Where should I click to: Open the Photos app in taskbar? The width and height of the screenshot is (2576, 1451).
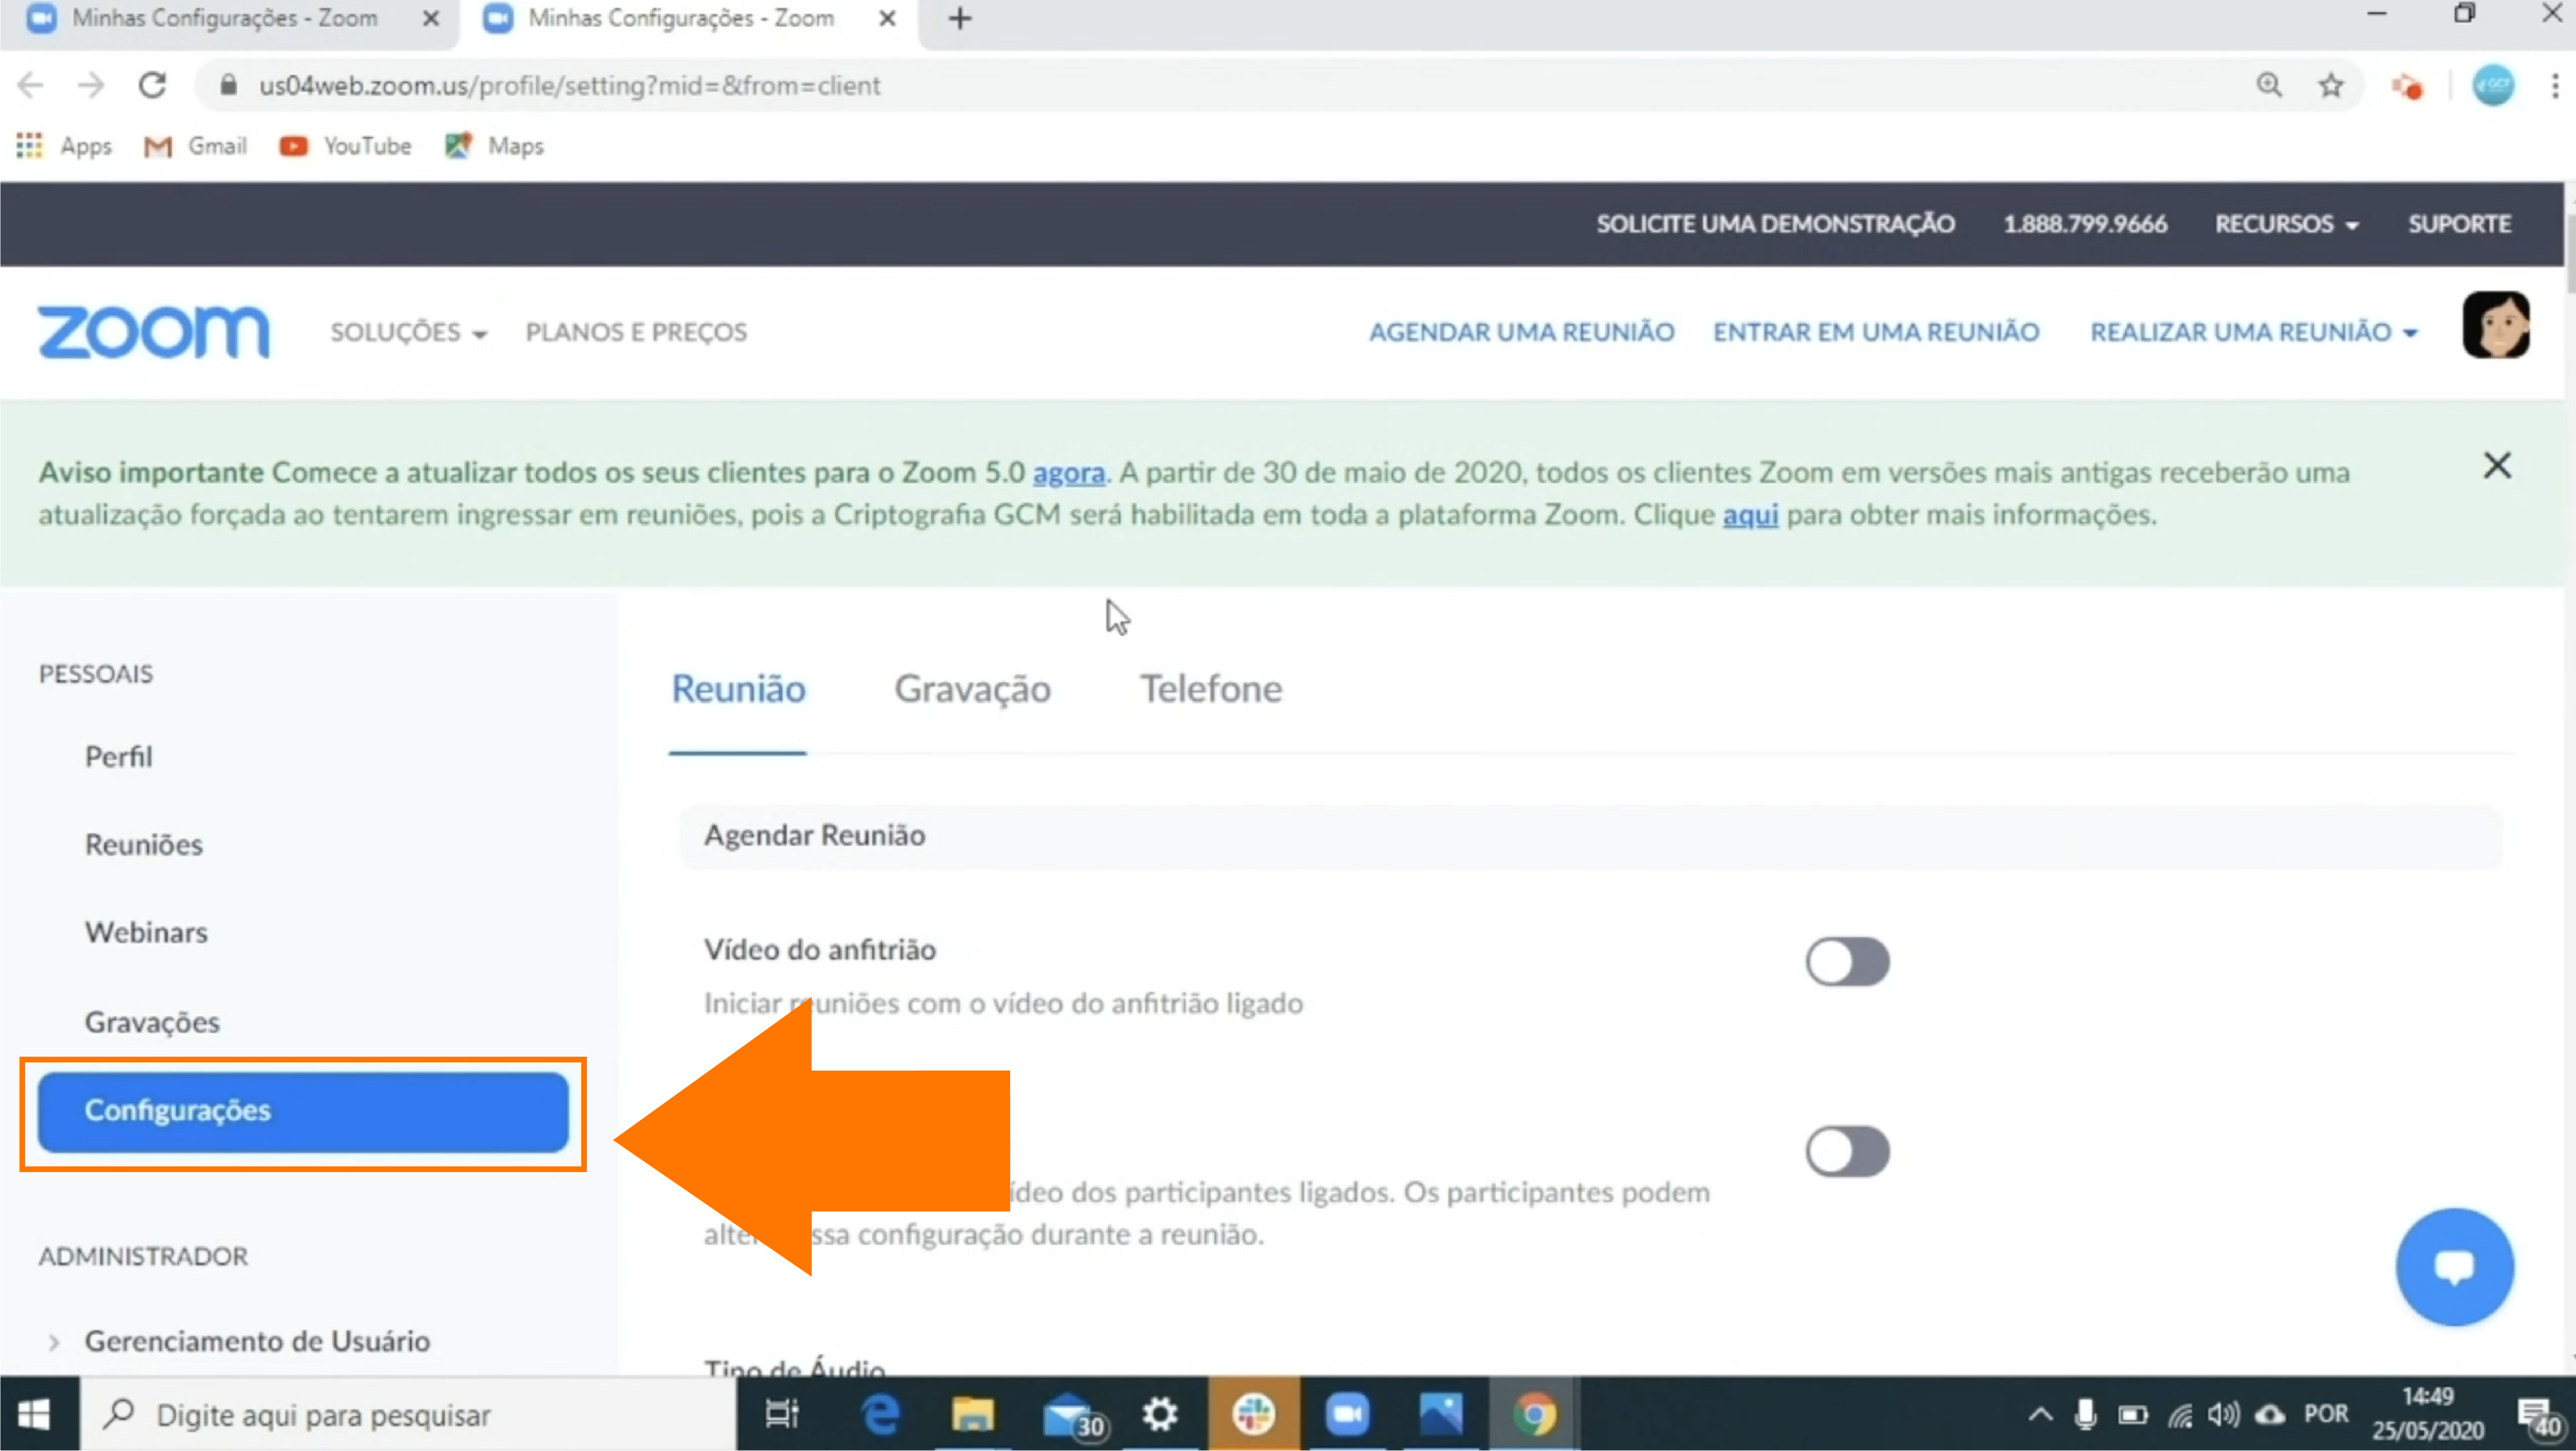point(1440,1414)
